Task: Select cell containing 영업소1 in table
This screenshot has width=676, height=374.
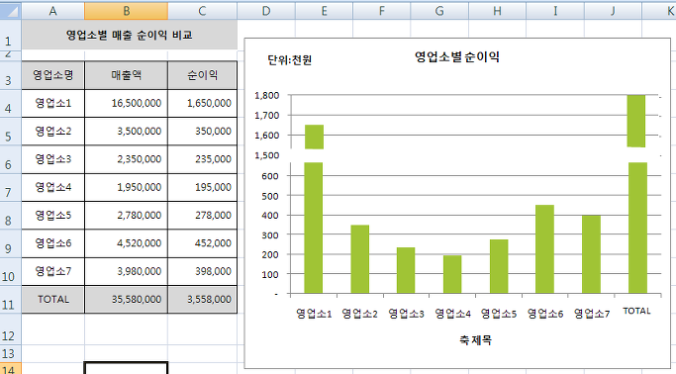Action: tap(53, 104)
